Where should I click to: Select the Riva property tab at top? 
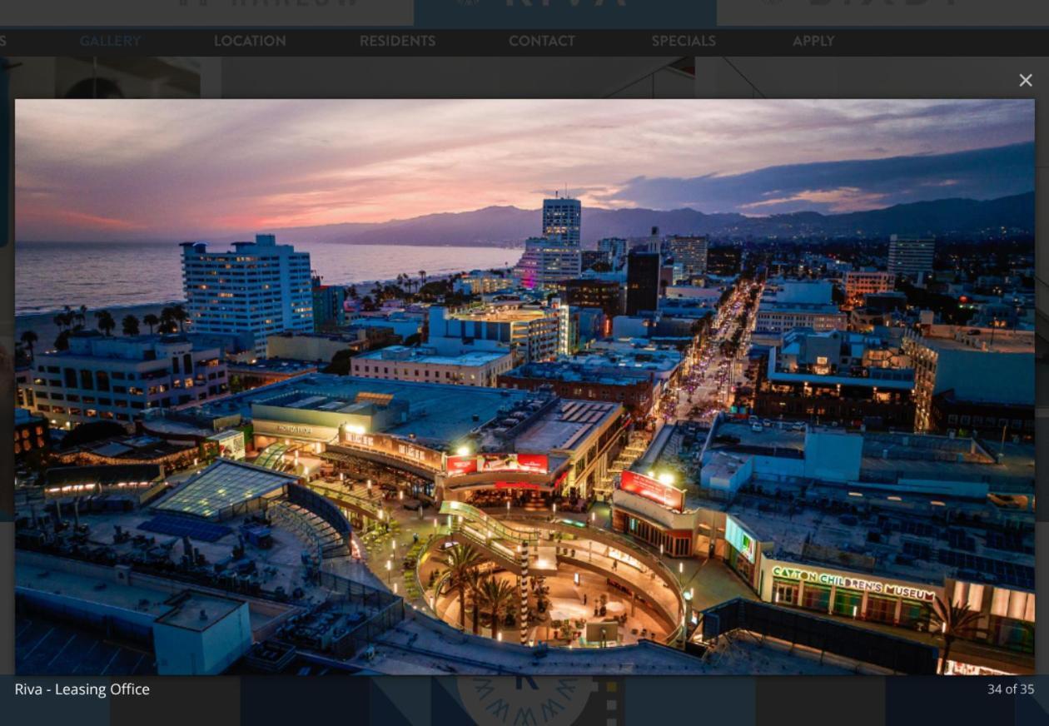564,8
